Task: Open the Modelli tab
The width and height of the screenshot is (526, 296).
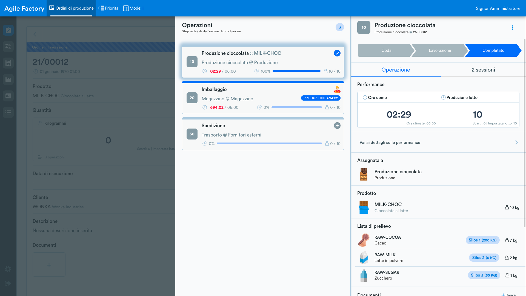Action: (133, 8)
